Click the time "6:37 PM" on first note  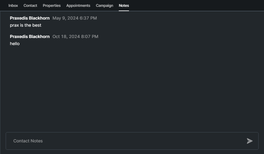(88, 18)
